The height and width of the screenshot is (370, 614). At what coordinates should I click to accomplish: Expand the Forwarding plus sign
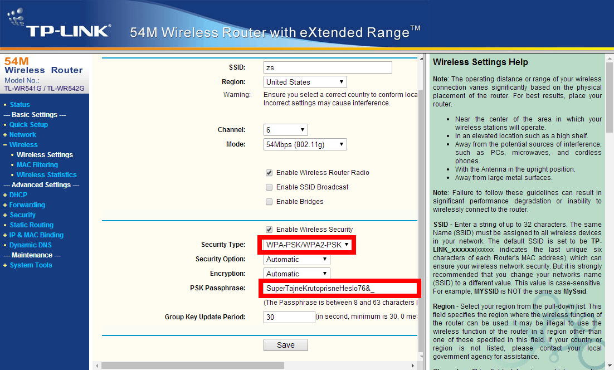5,205
